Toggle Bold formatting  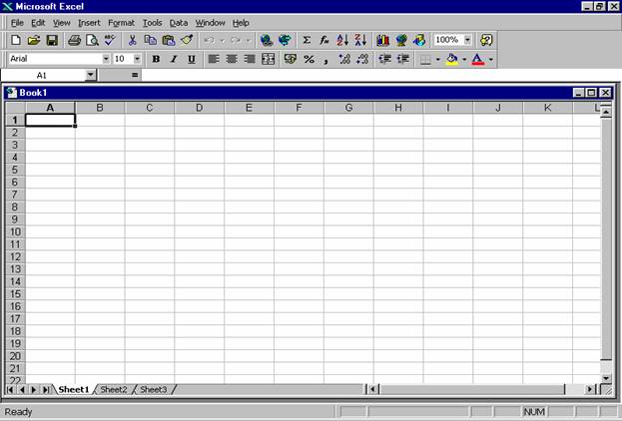click(x=156, y=59)
